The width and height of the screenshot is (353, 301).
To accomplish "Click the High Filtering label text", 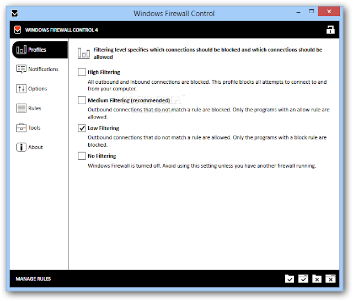I will coord(104,72).
